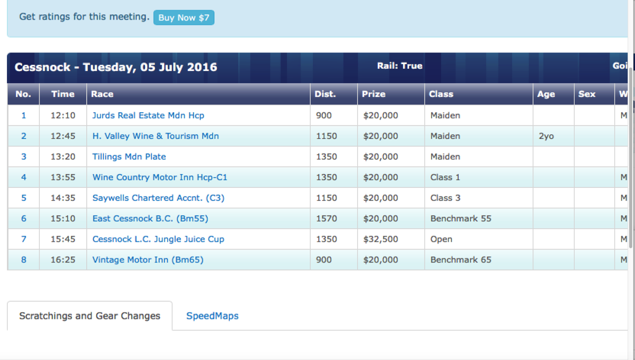Open H. Valley Wine & Tourism Mdn race
This screenshot has width=635, height=360.
(x=156, y=136)
